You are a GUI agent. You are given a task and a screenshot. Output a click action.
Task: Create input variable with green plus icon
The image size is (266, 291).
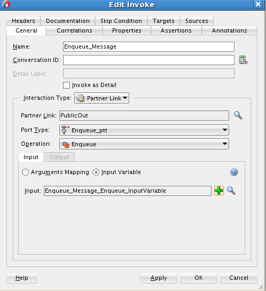[x=219, y=191]
